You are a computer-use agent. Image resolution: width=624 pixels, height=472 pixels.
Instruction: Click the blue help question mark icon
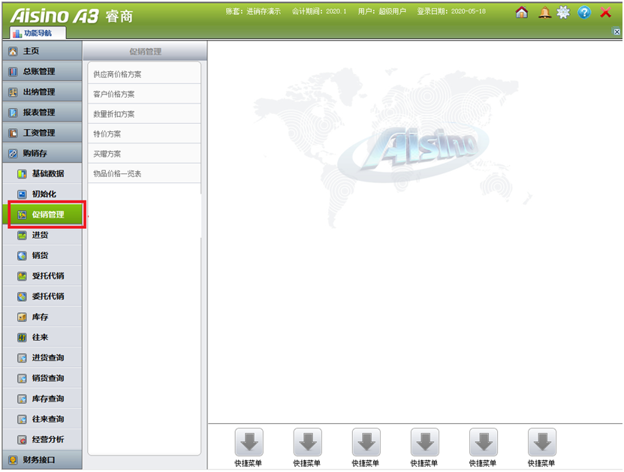pos(584,12)
